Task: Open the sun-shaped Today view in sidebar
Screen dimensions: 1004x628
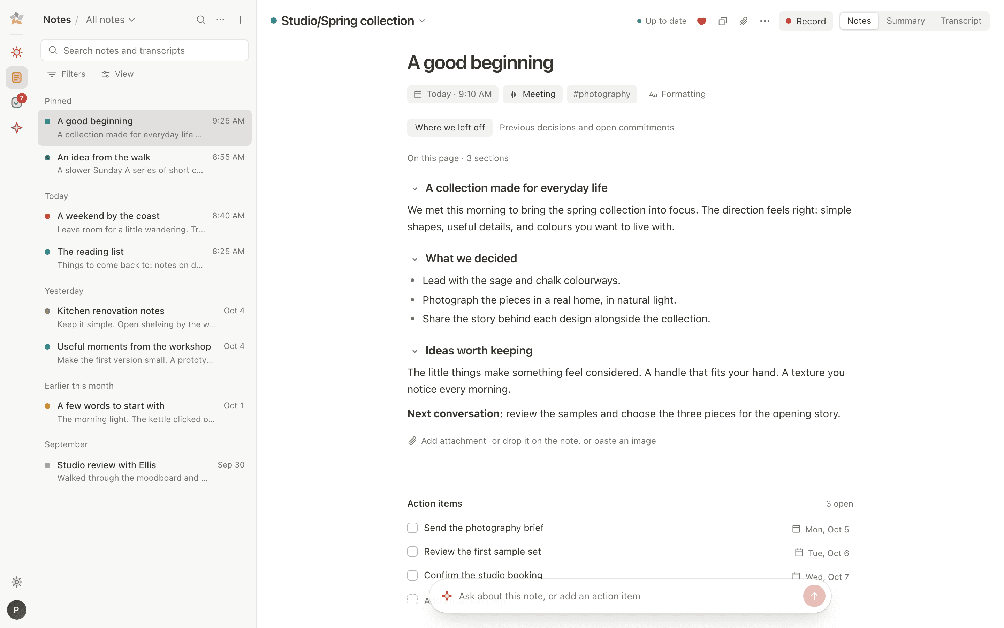Action: pyautogui.click(x=17, y=52)
